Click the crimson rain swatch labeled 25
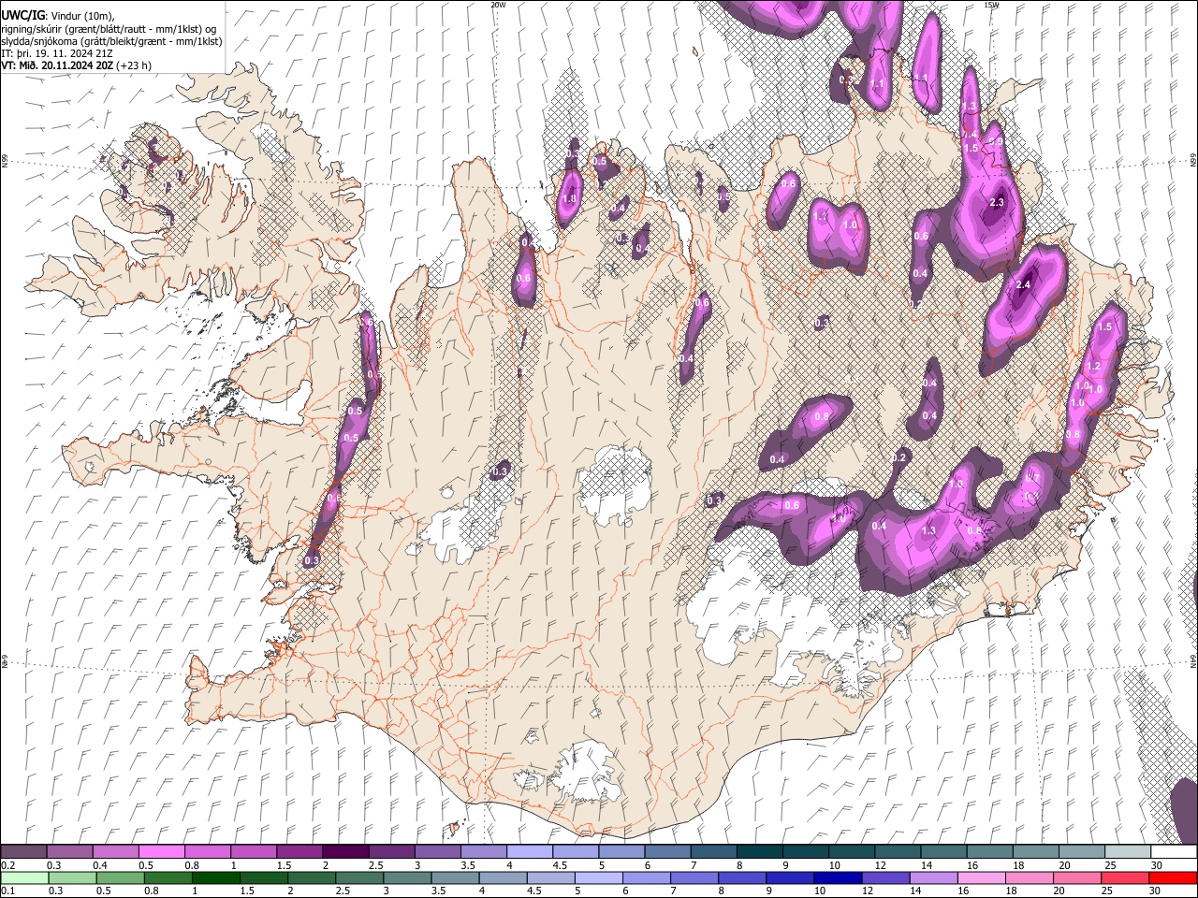 click(x=1124, y=877)
